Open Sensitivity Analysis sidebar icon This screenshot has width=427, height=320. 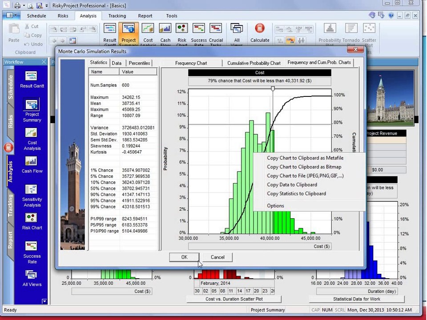click(32, 196)
